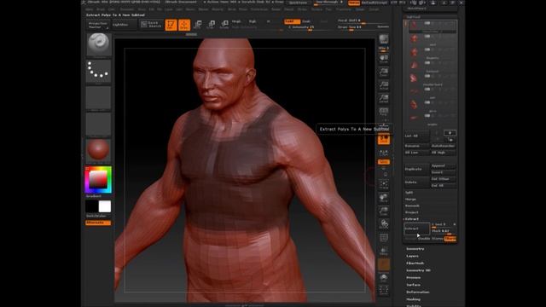The image size is (546, 307).
Task: Open the Document menu
Action: coord(127,9)
